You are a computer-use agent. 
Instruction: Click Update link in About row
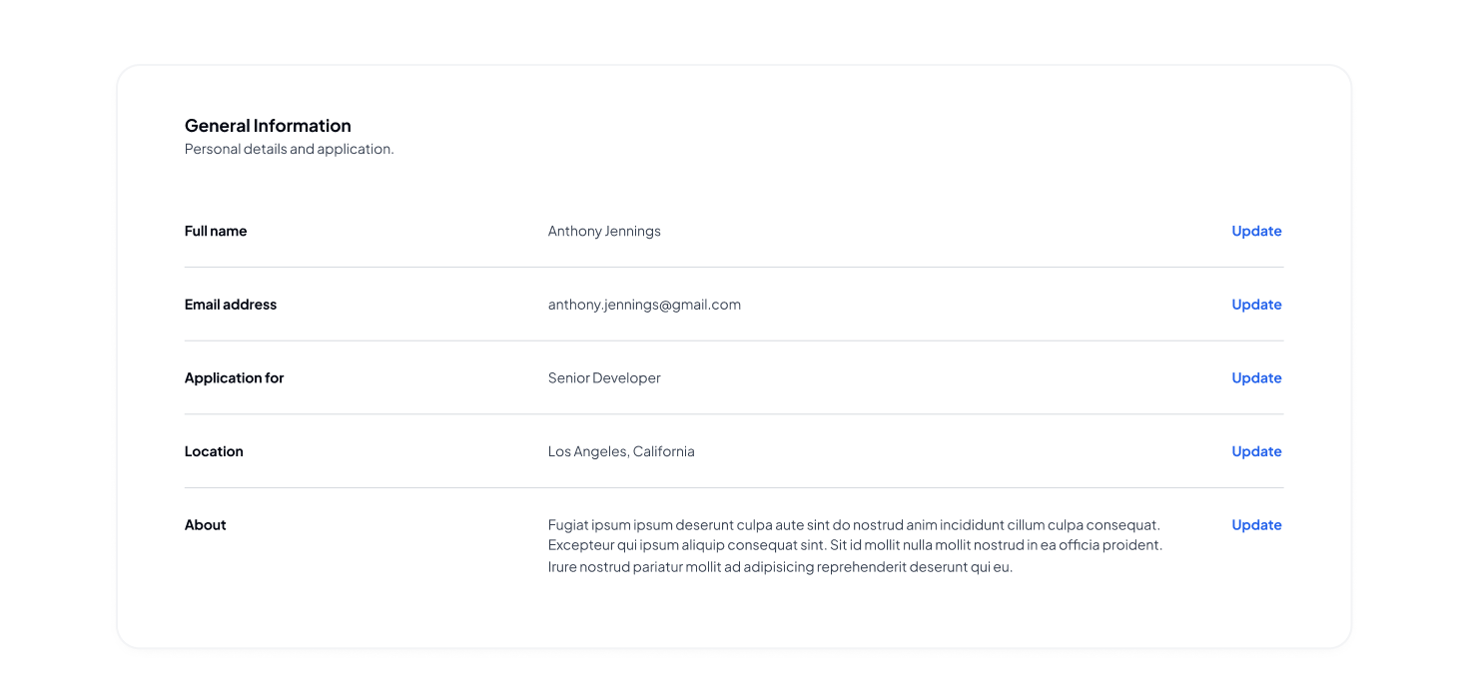point(1256,525)
